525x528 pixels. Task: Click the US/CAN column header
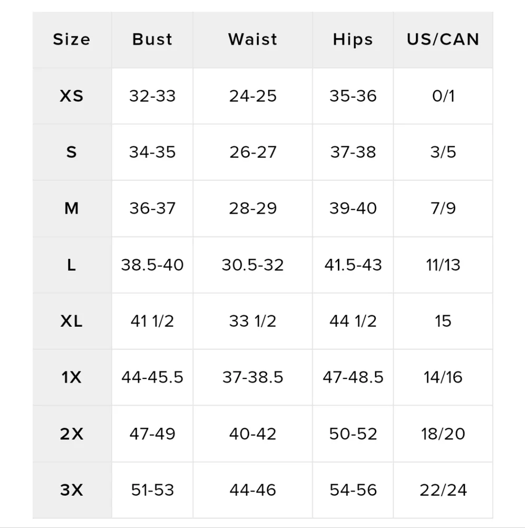[443, 40]
